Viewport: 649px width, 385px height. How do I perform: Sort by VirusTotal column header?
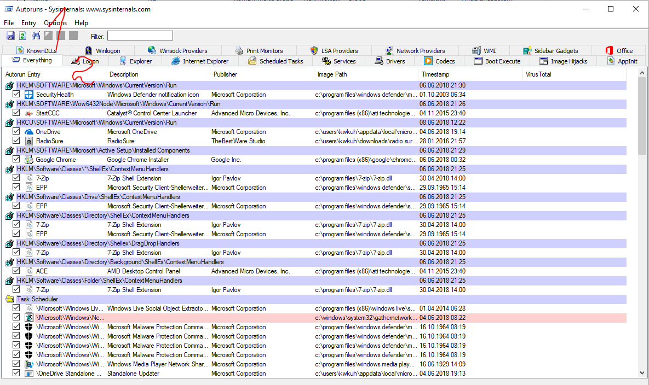coord(574,74)
